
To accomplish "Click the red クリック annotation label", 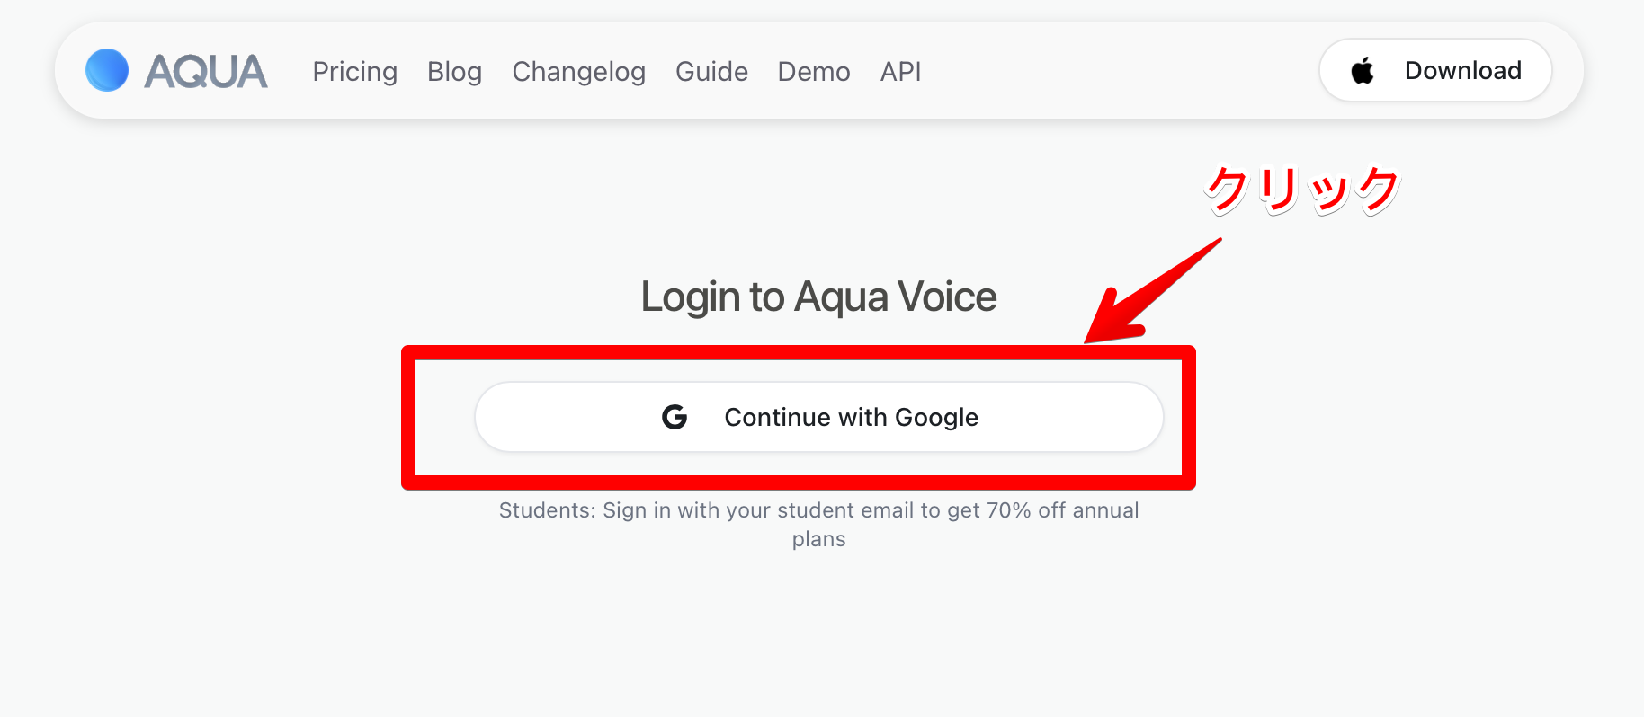I will [1301, 190].
